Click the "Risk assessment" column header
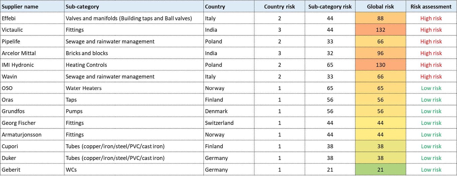The width and height of the screenshot is (457, 177). point(431,7)
